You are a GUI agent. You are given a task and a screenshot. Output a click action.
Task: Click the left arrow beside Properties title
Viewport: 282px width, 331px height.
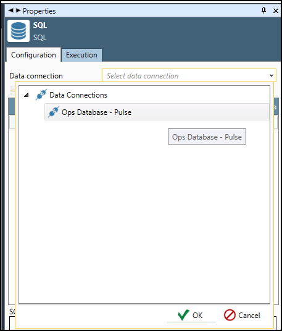[x=10, y=10]
